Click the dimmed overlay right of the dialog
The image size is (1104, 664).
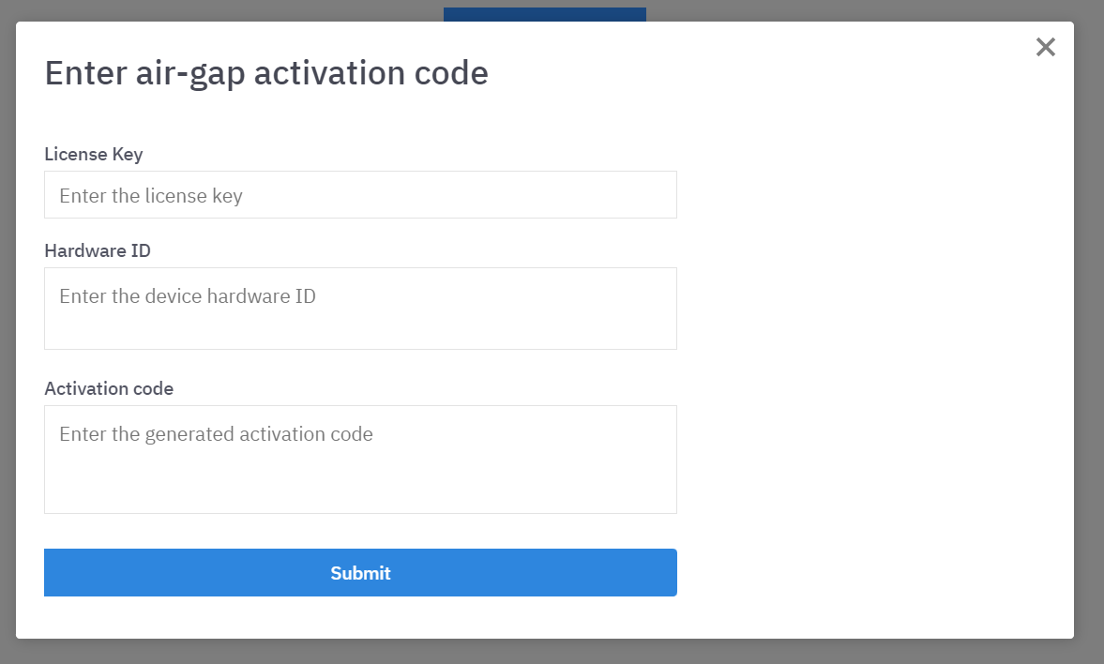click(1089, 328)
